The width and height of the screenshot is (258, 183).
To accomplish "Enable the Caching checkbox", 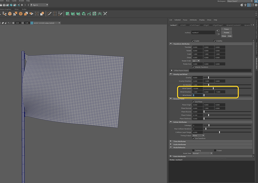I will [193, 150].
